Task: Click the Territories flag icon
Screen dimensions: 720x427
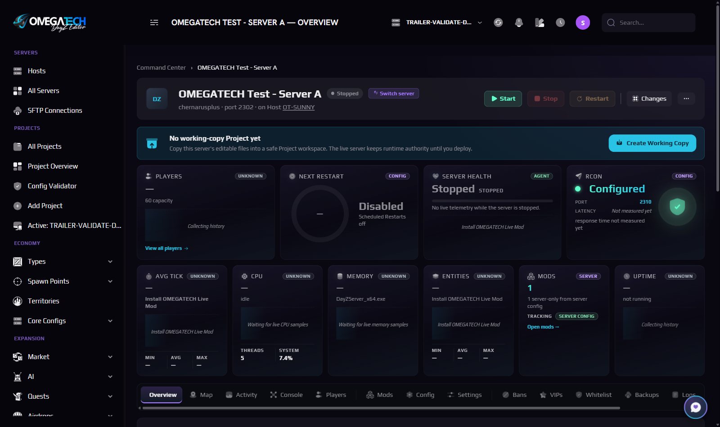Action: coord(18,301)
